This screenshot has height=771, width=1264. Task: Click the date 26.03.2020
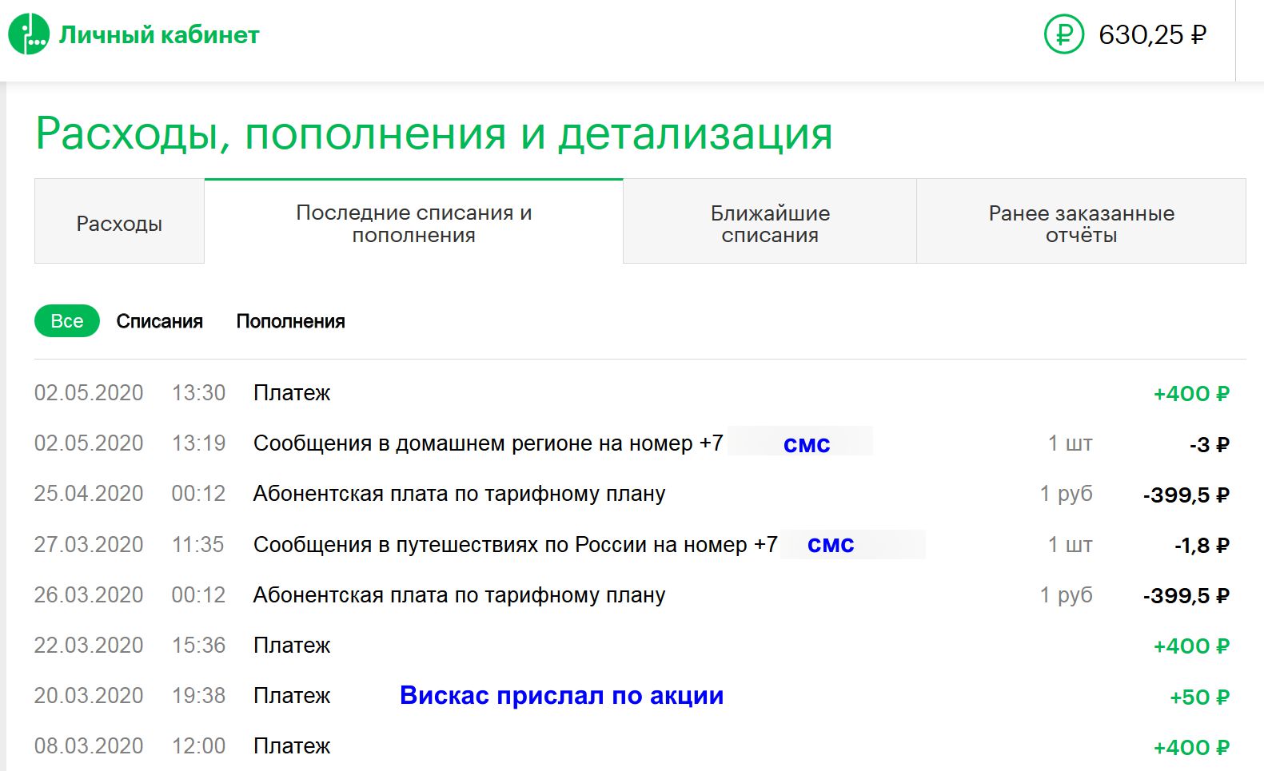point(89,595)
